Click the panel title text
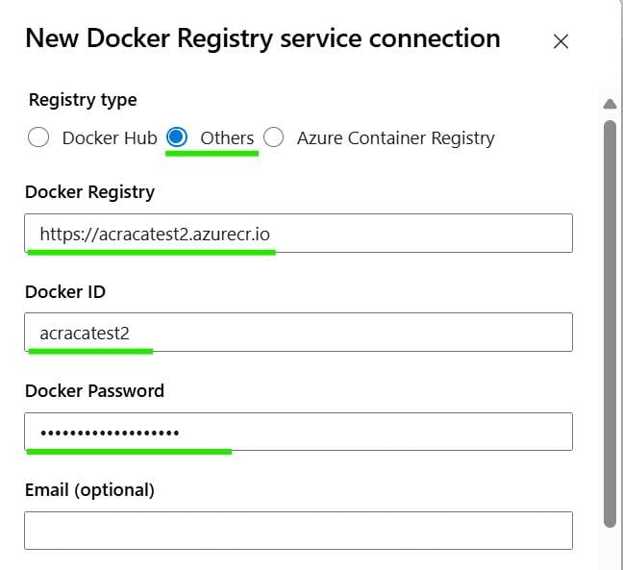Image resolution: width=623 pixels, height=570 pixels. click(x=262, y=39)
